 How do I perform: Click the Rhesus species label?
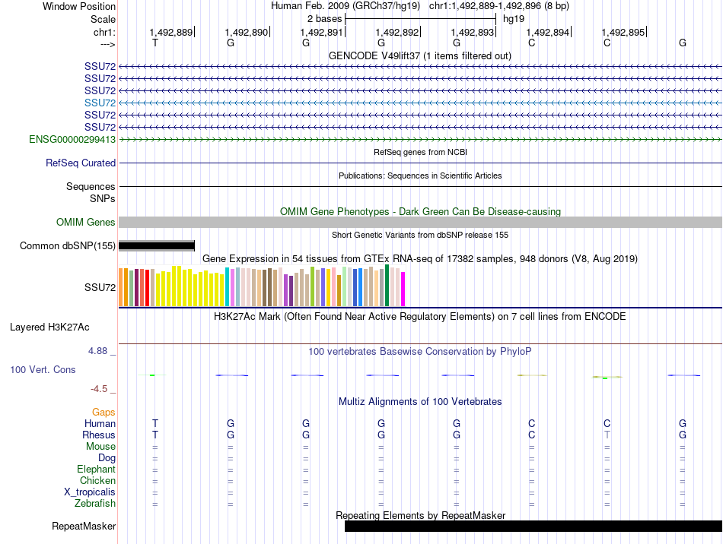[99, 435]
